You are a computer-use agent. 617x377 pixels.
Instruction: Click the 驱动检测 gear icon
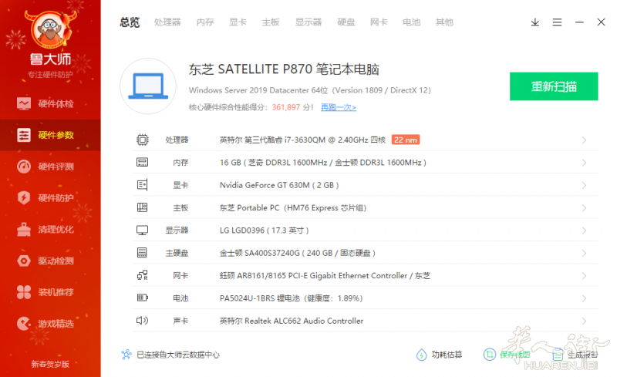[24, 261]
